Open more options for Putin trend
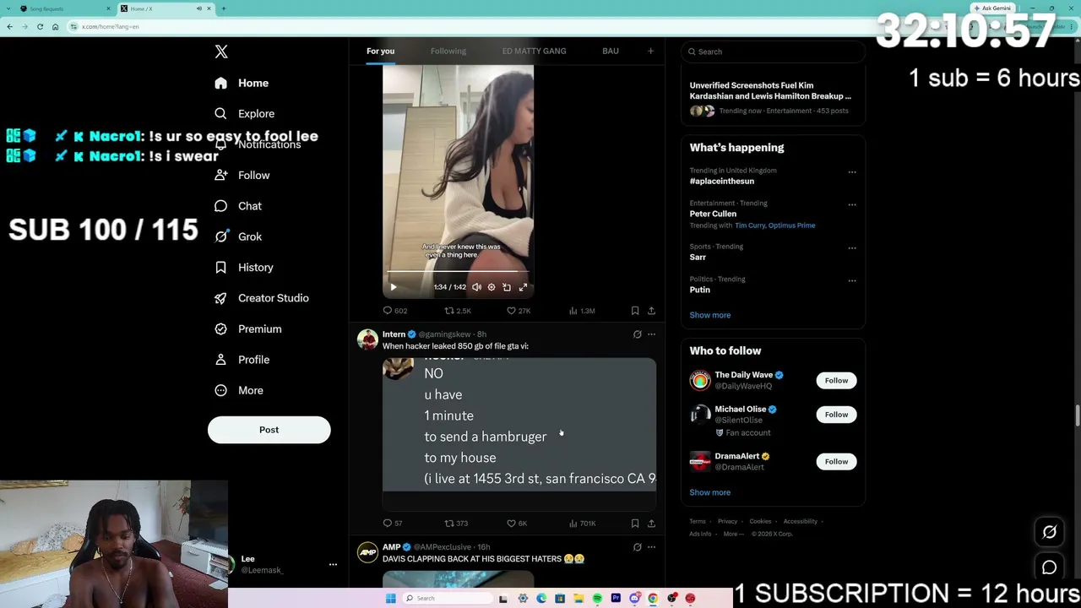This screenshot has width=1081, height=608. pos(852,280)
